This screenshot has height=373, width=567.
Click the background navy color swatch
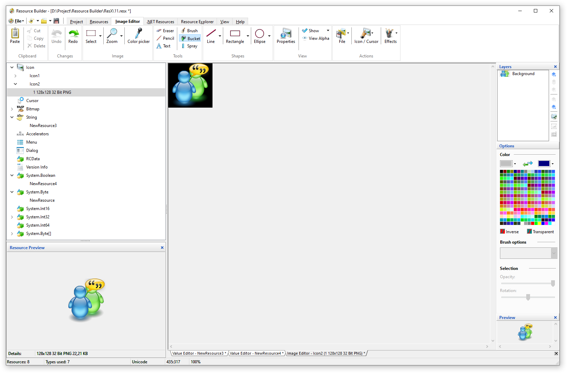pyautogui.click(x=544, y=164)
